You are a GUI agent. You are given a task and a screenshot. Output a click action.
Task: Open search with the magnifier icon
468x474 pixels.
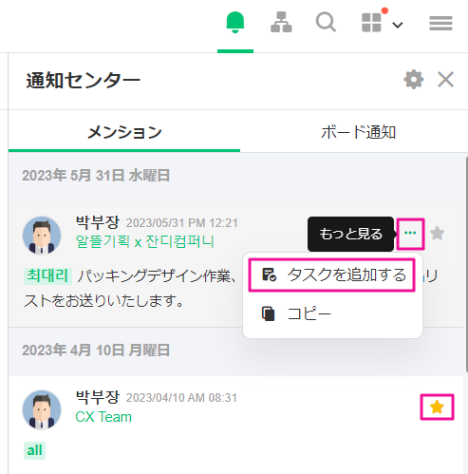326,22
